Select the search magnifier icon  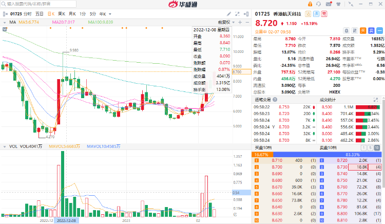pos(4,4)
